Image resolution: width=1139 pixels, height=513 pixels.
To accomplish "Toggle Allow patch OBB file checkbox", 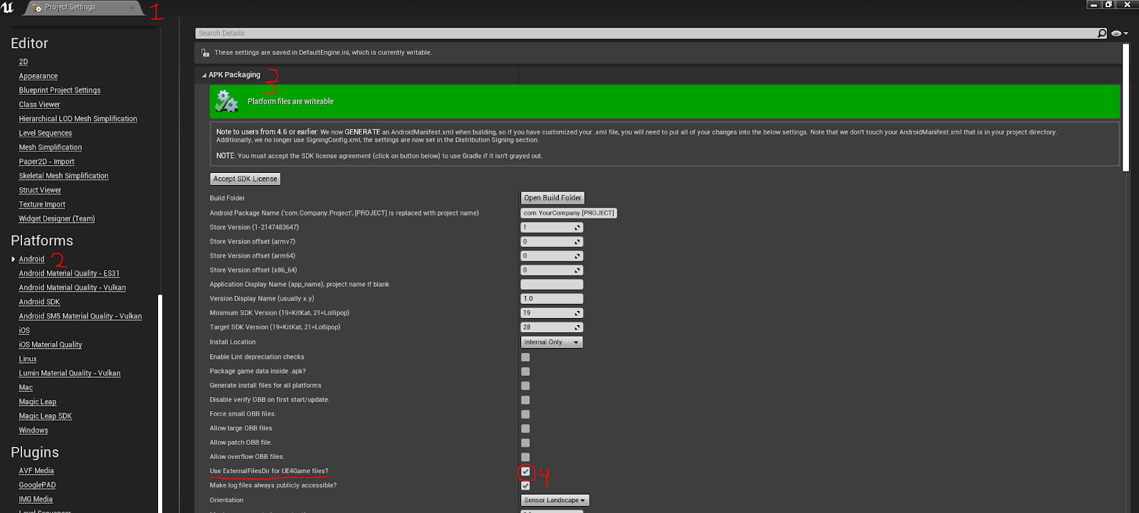I will coord(525,443).
